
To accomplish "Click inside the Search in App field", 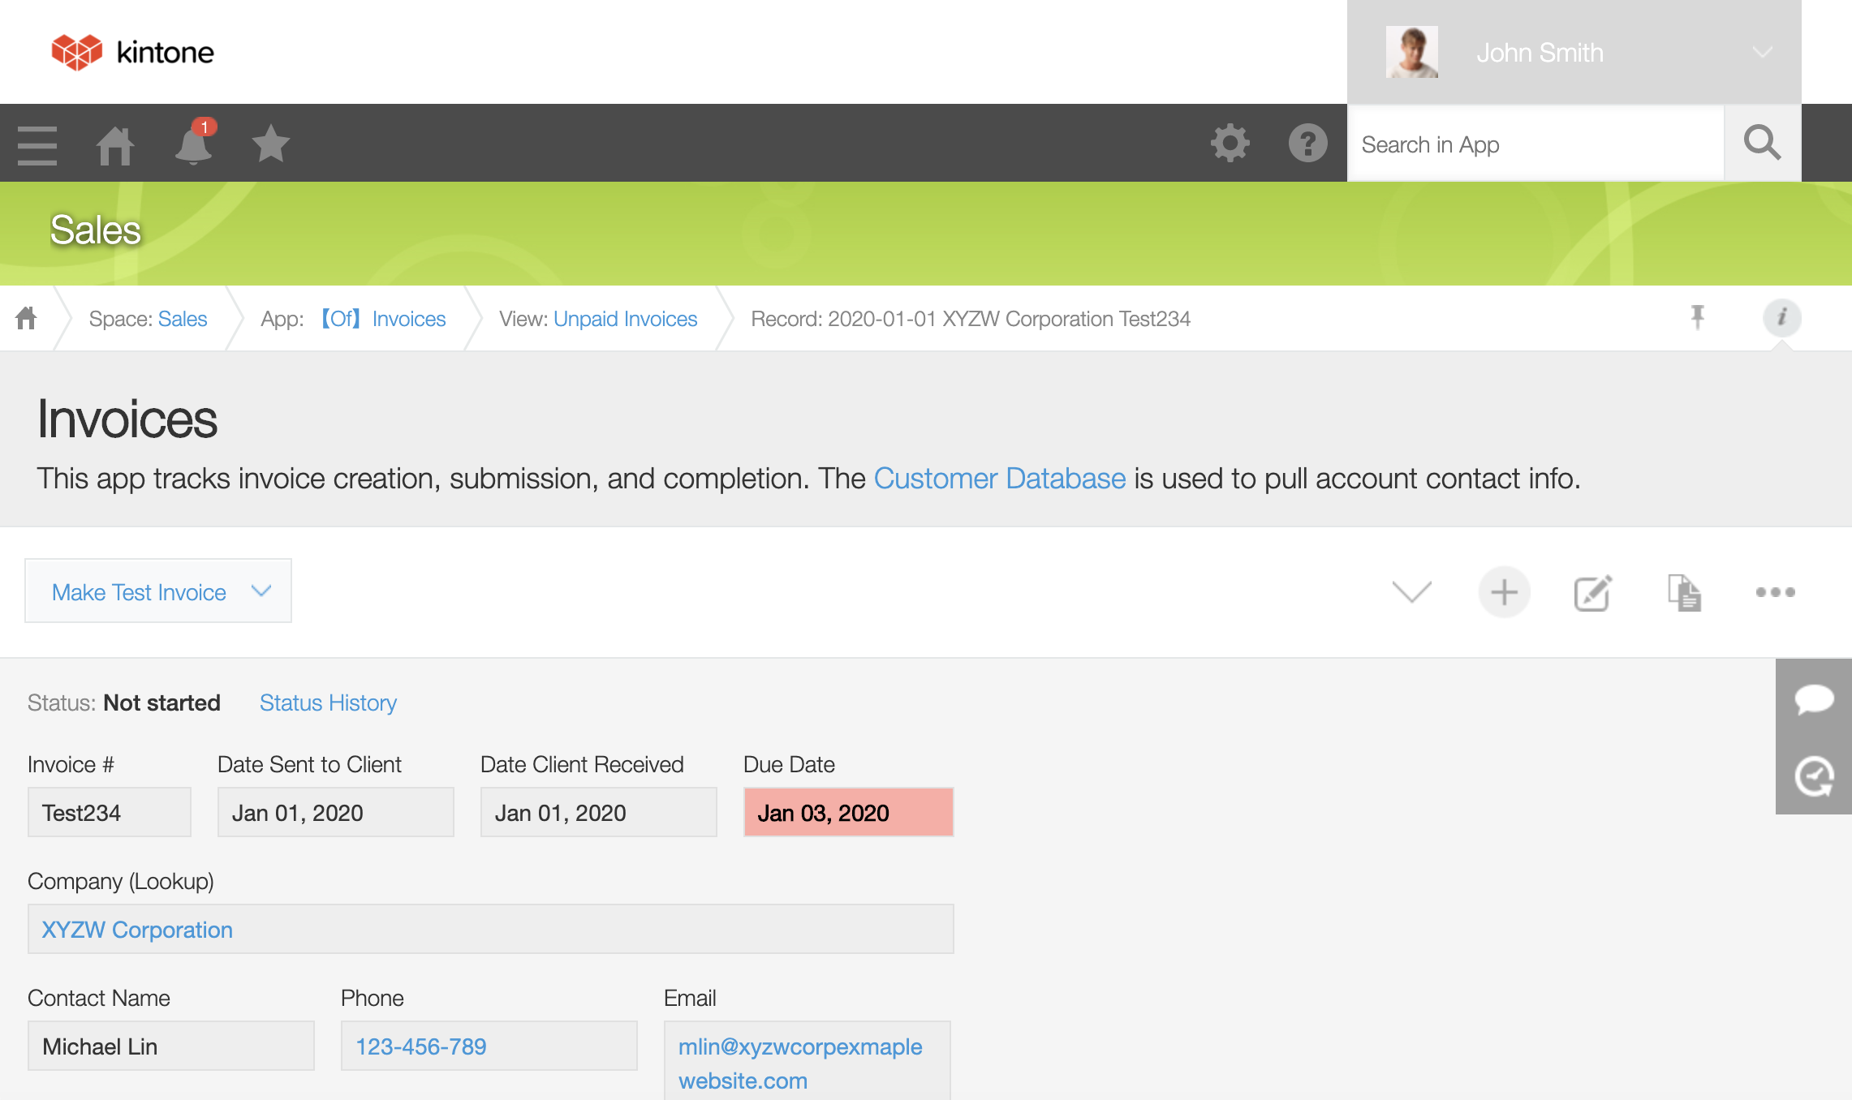I will [1534, 144].
